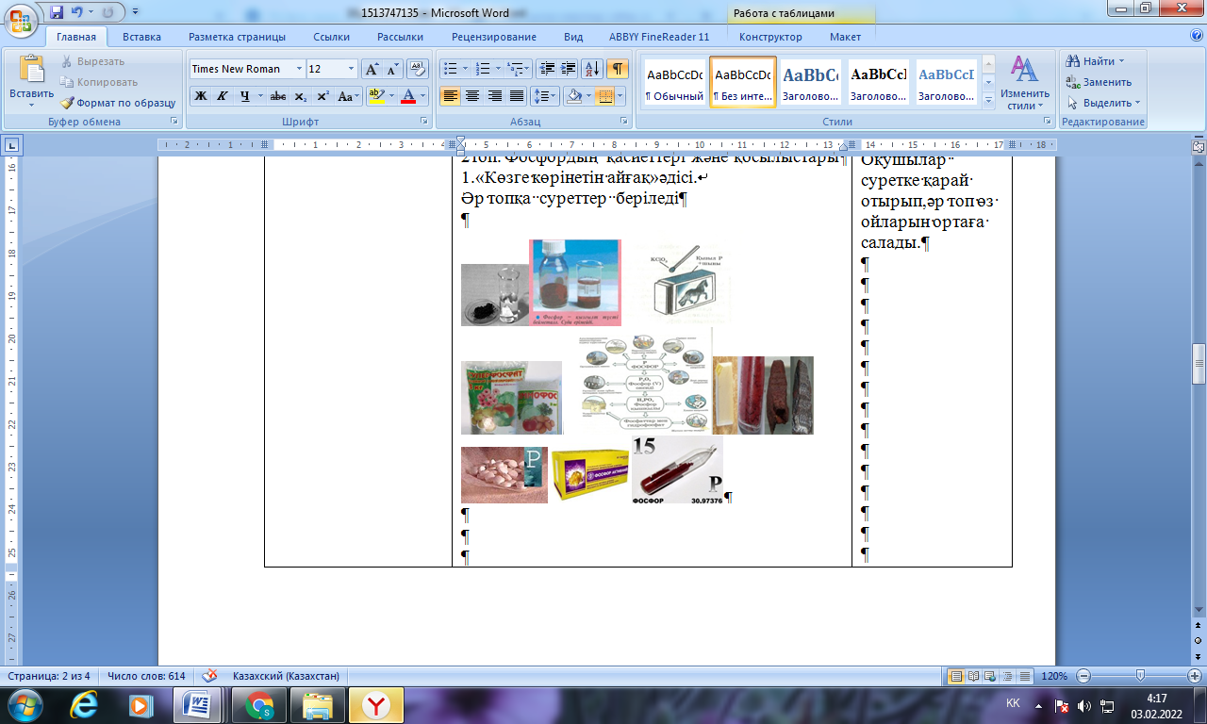
Task: Apply superscript formatting
Action: (322, 96)
